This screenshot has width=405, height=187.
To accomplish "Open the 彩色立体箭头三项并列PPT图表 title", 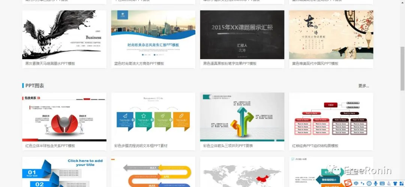I will point(228,146).
